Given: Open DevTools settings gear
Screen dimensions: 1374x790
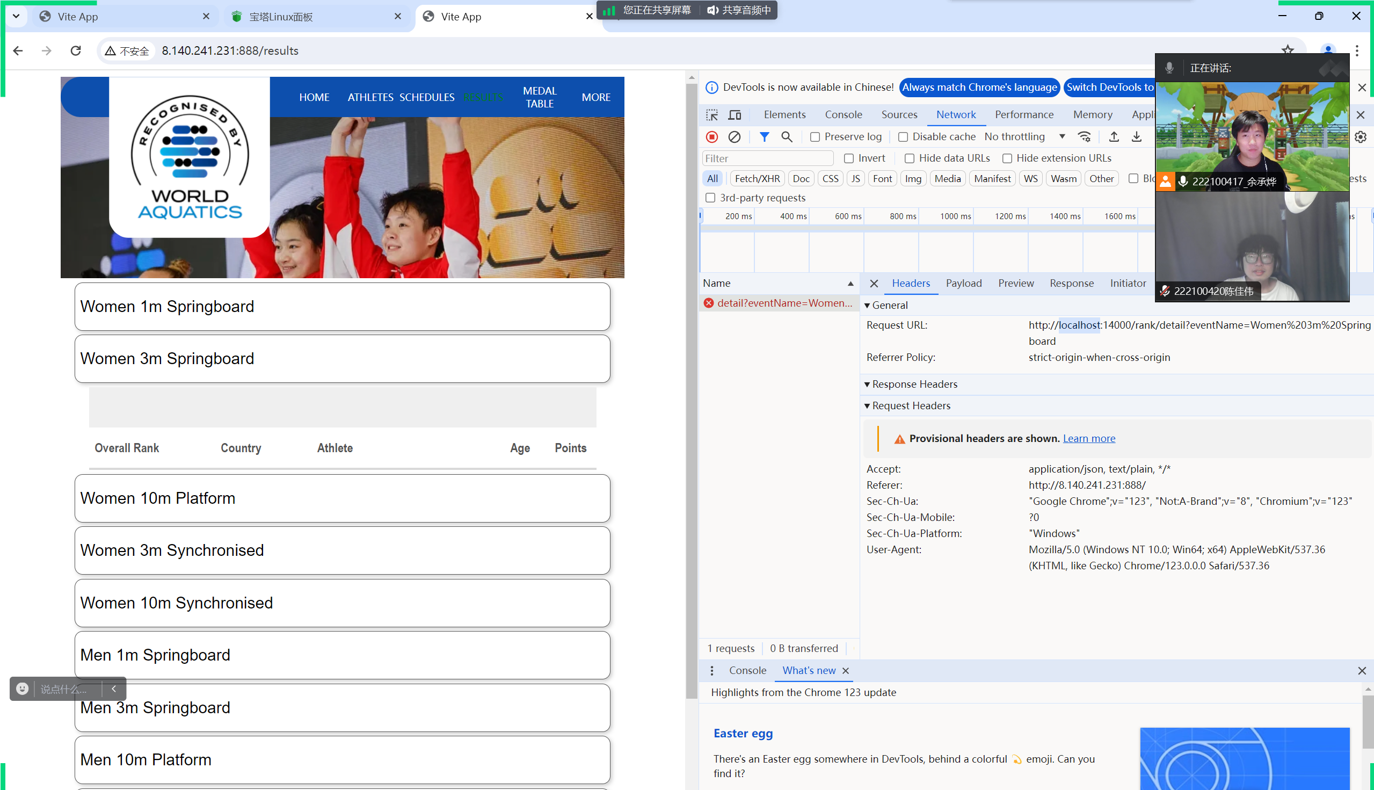Looking at the screenshot, I should (x=1360, y=137).
